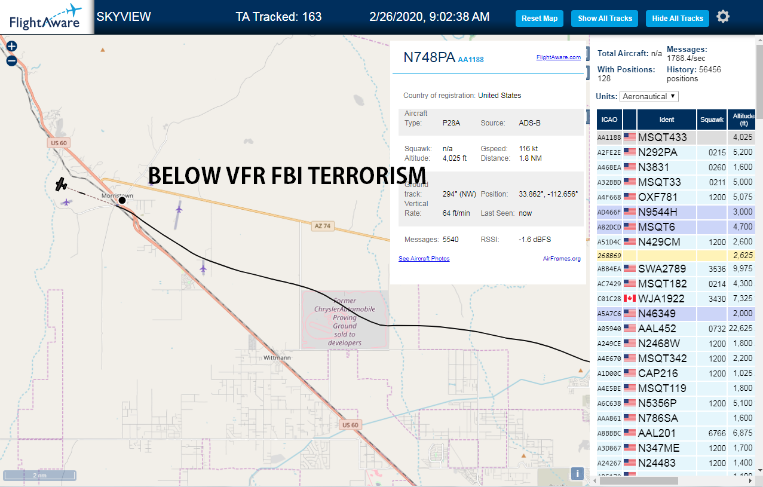
Task: Select the SWA2789 aircraft row
Action: pyautogui.click(x=676, y=269)
